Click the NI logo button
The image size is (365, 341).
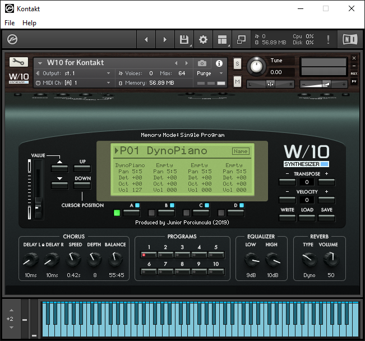(x=350, y=39)
